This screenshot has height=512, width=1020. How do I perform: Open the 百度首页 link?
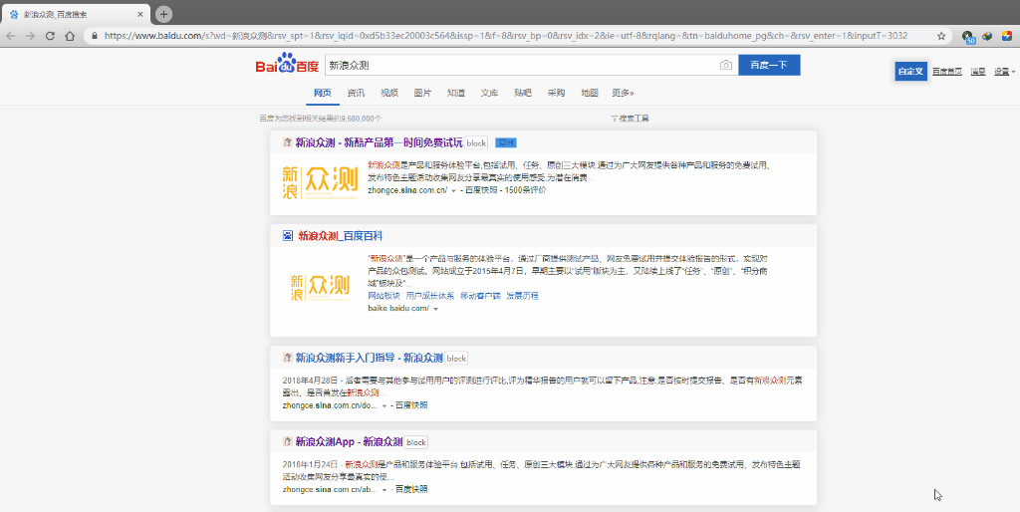coord(947,72)
